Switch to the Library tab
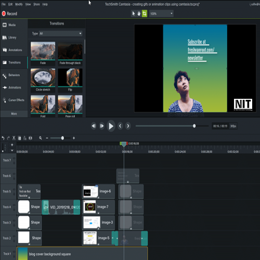The height and width of the screenshot is (260, 260). point(14,37)
